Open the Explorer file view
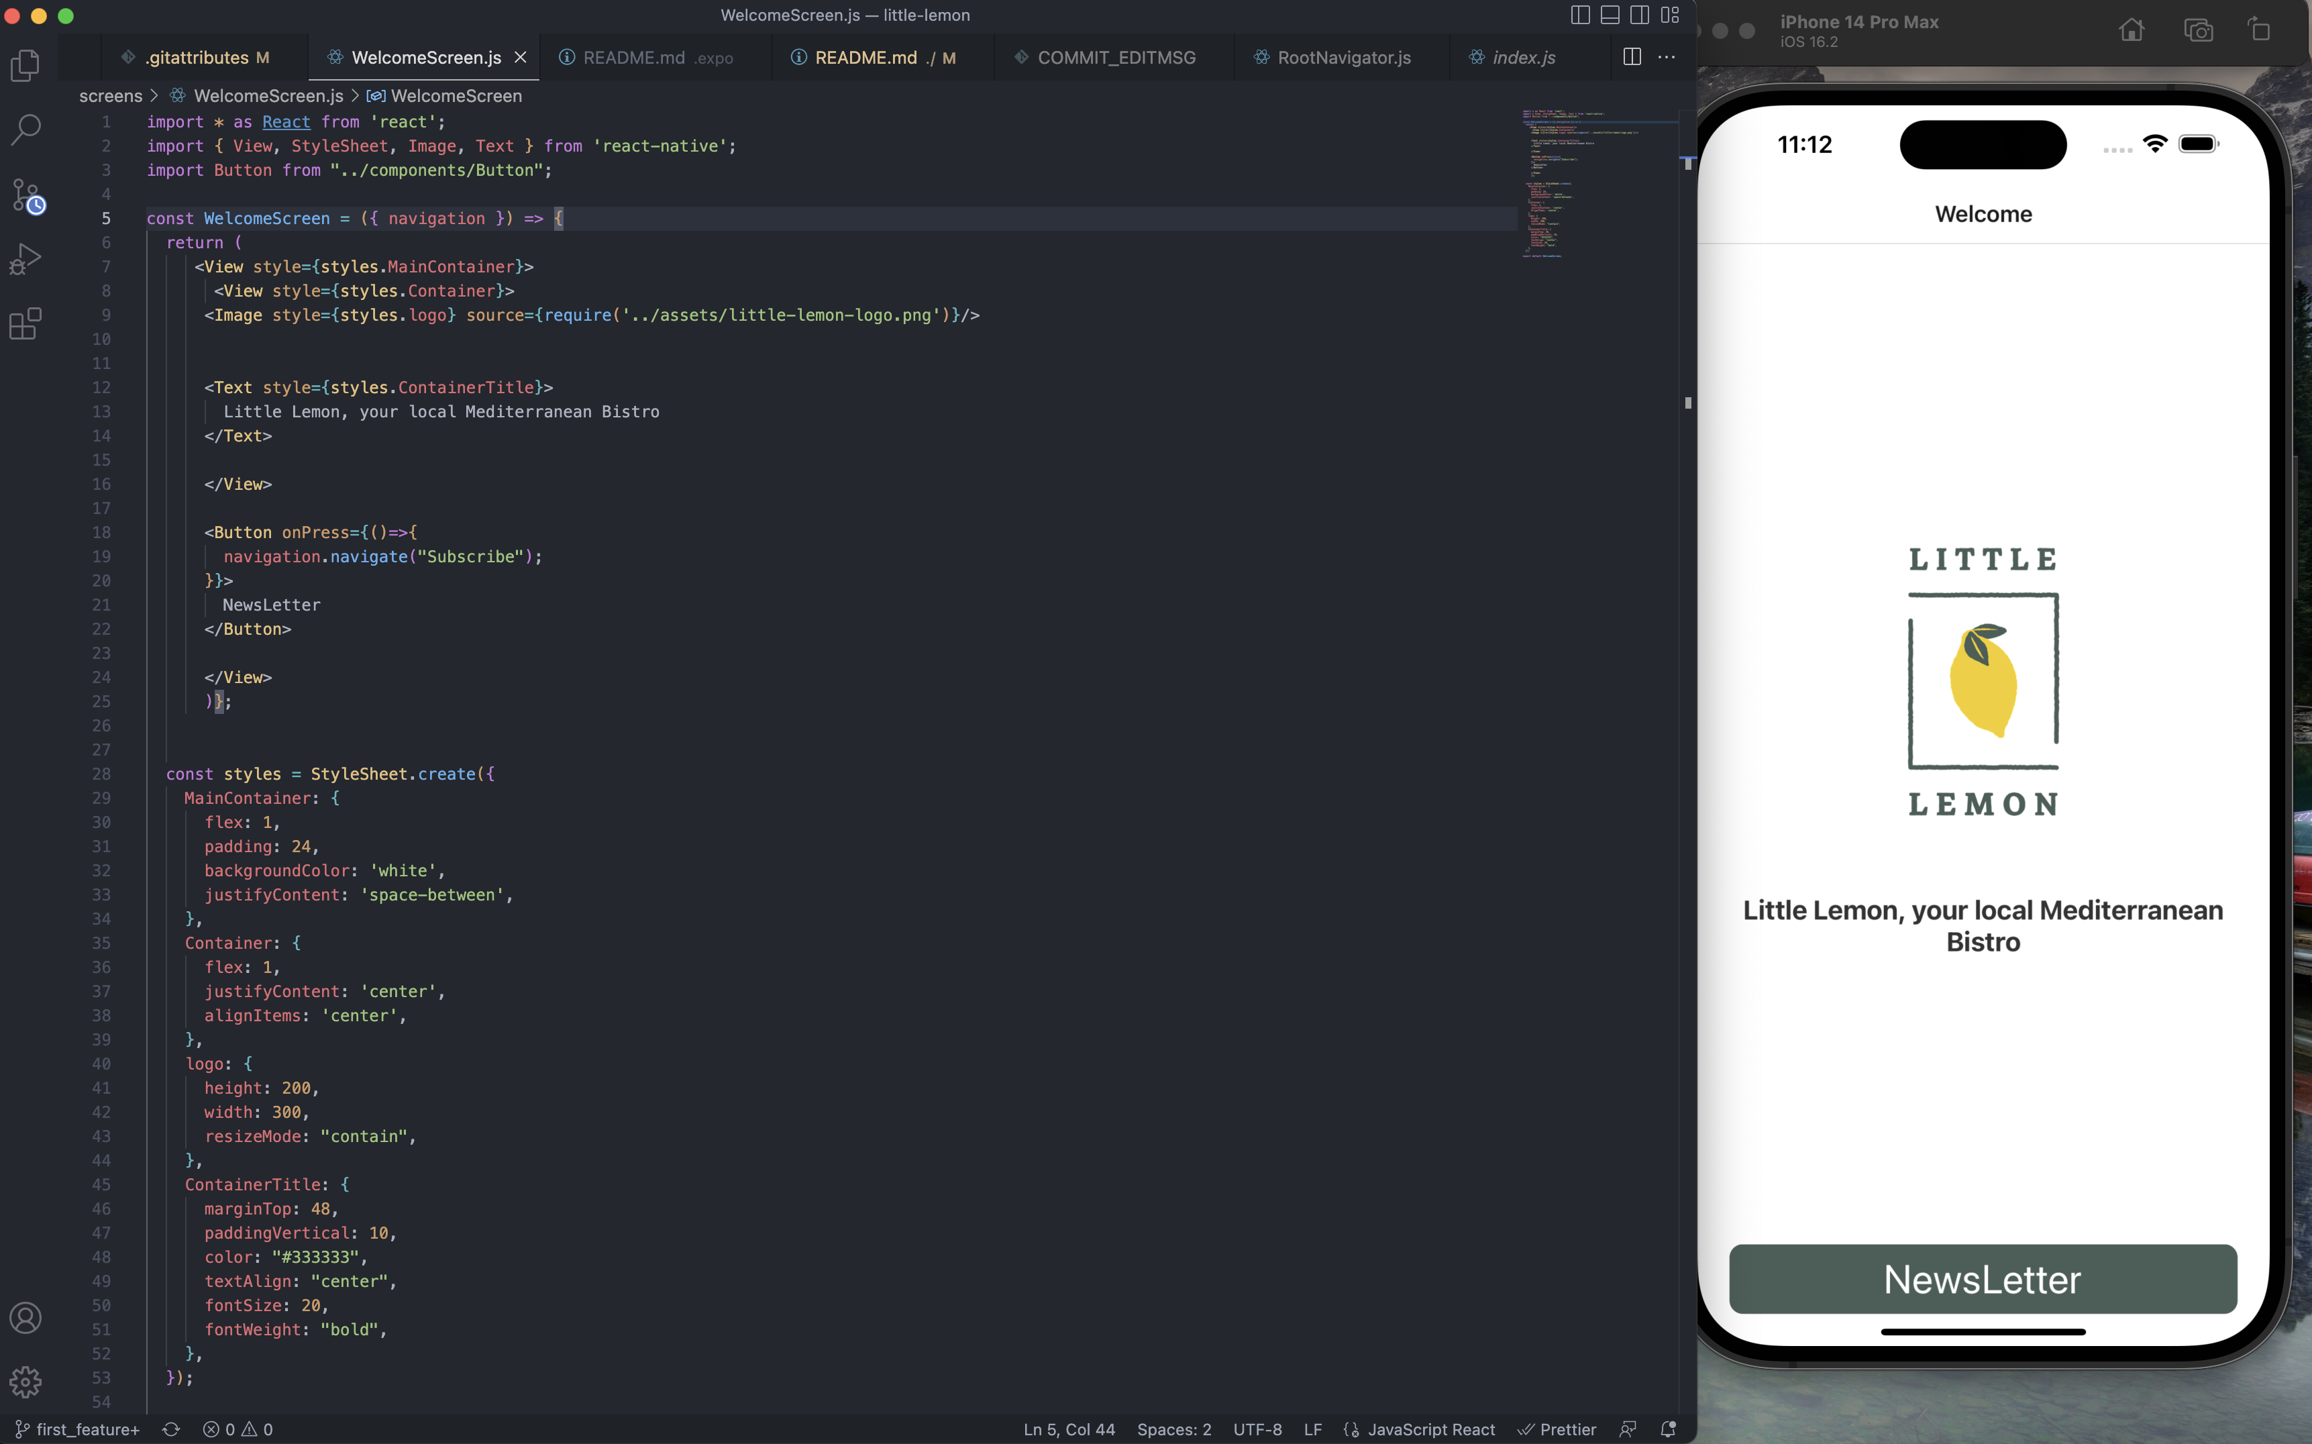 [x=25, y=65]
